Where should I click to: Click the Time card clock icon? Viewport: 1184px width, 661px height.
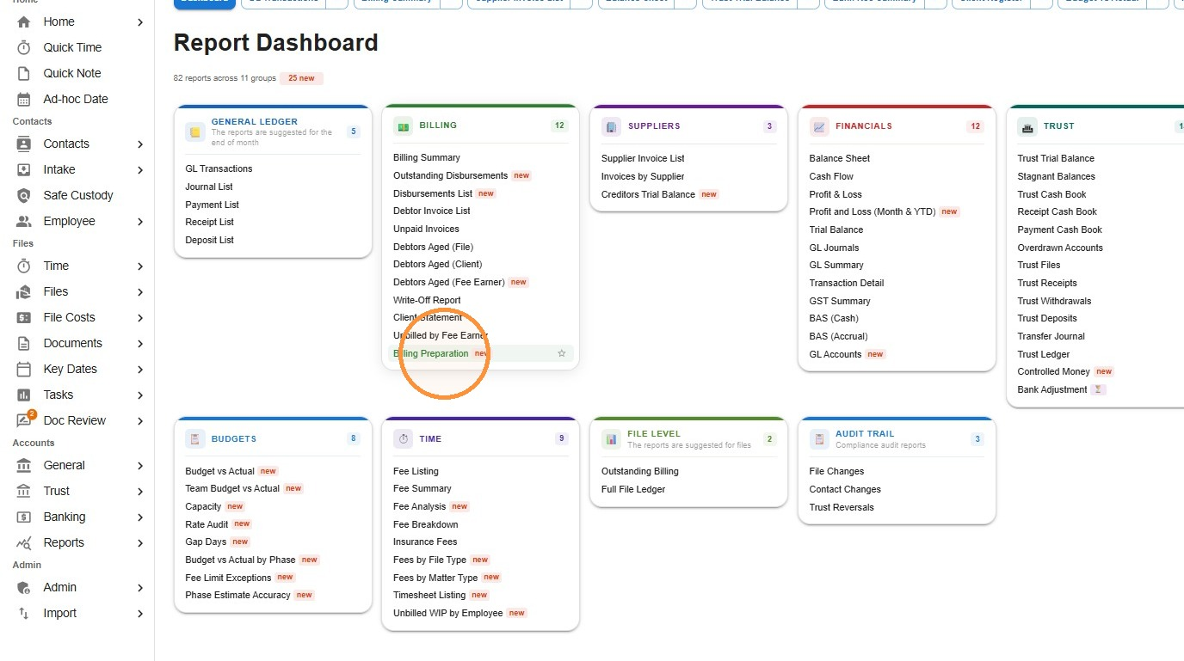tap(403, 439)
